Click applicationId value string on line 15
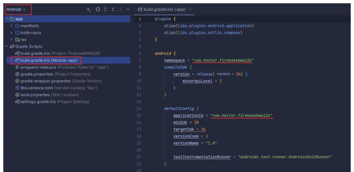 (242, 115)
